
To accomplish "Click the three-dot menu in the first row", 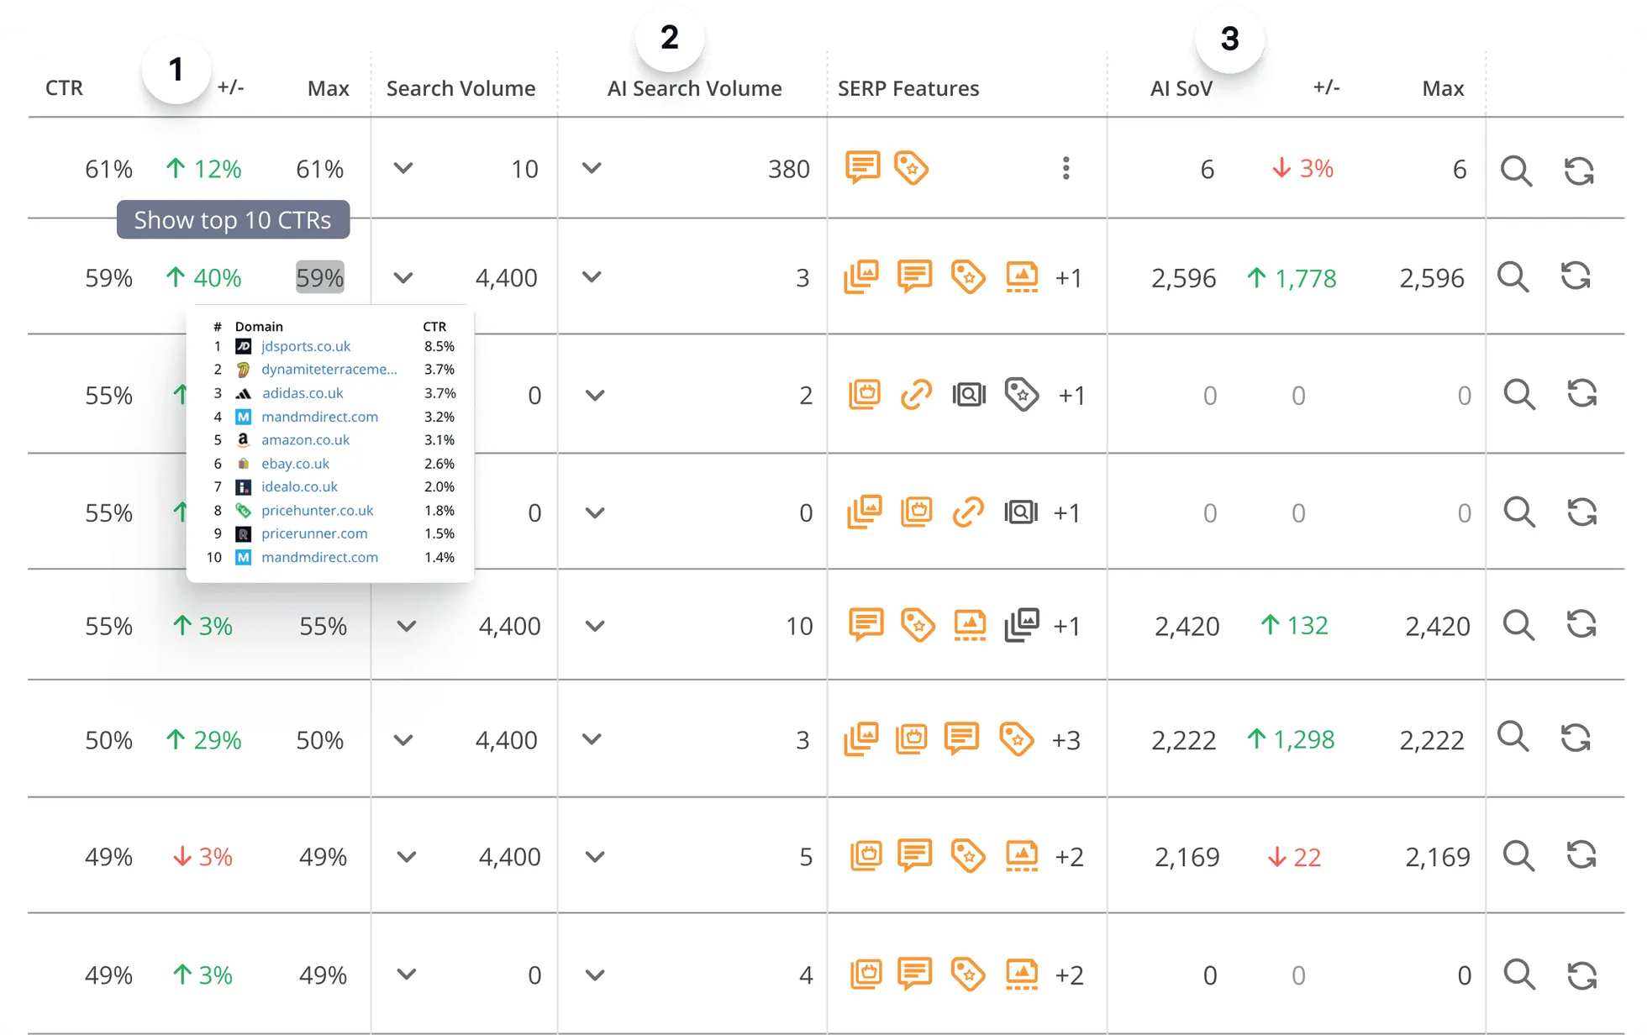I will 1066,168.
